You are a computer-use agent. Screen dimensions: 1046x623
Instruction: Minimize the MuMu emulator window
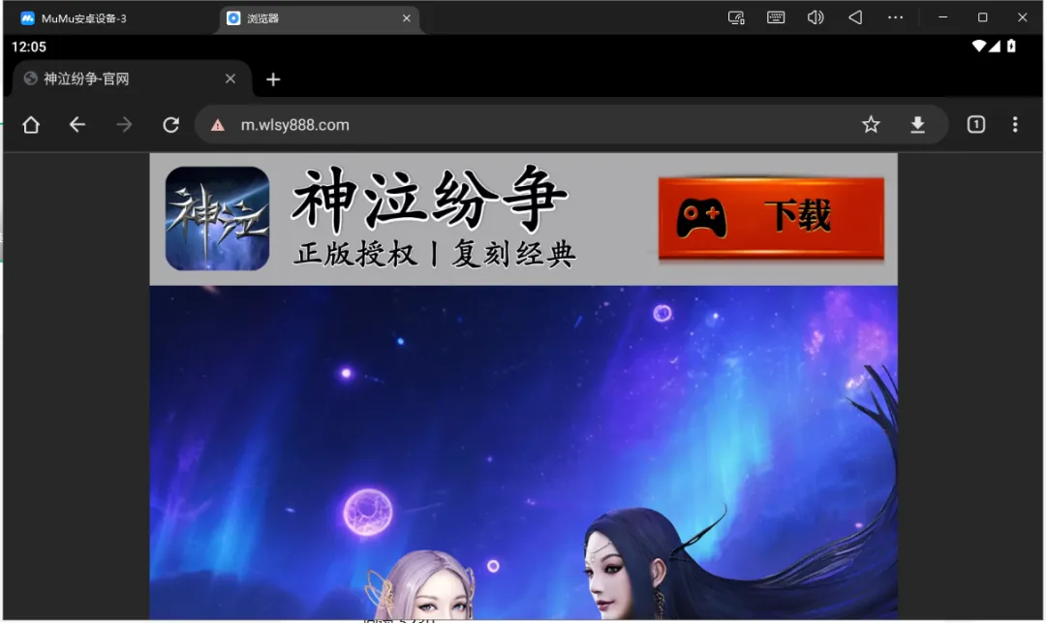[942, 18]
